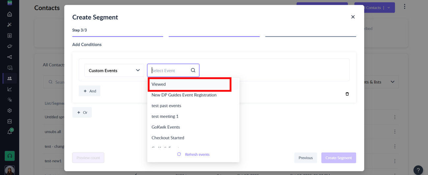
Task: Add an Or condition group
Action: coord(82,113)
